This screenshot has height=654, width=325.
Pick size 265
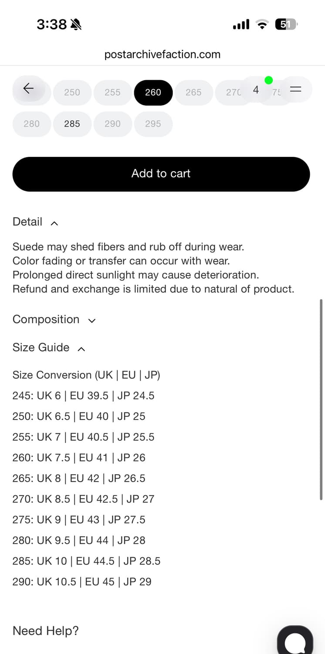click(193, 92)
